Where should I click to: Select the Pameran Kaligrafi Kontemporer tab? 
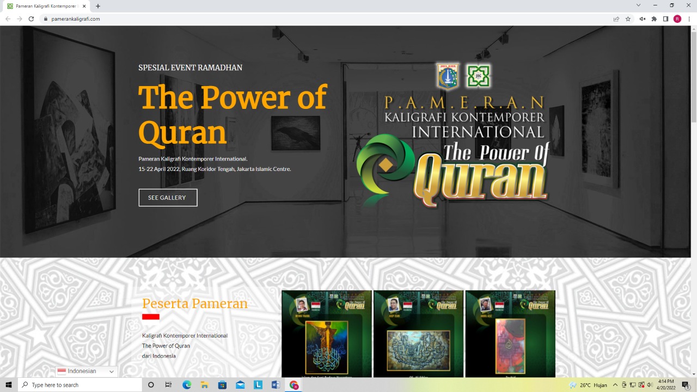(x=46, y=6)
